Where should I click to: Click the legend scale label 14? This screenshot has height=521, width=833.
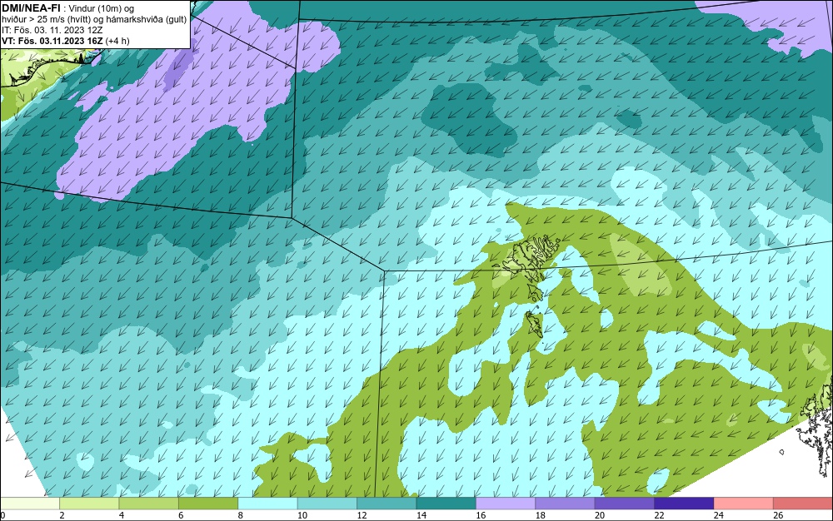(x=421, y=515)
